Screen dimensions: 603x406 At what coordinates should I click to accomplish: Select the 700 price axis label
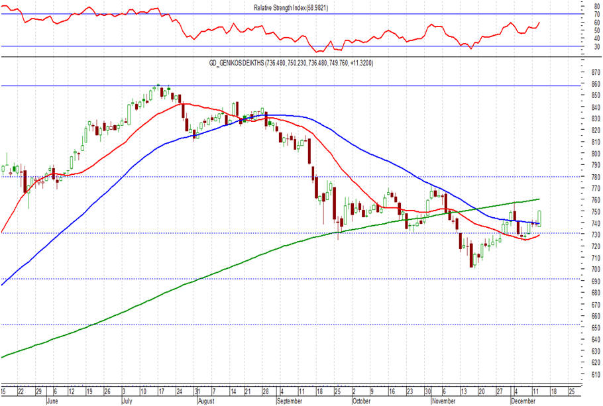596,270
